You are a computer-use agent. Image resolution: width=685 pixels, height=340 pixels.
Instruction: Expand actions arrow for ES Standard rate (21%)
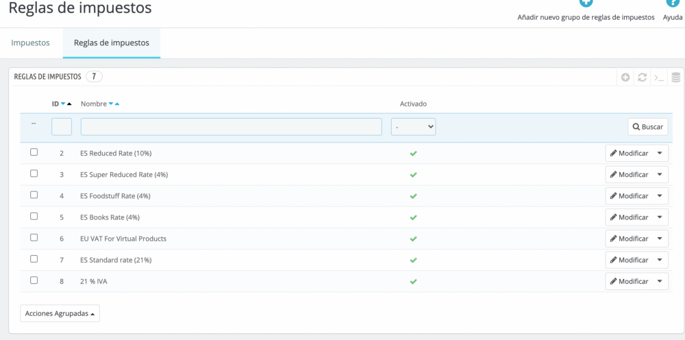click(x=660, y=260)
